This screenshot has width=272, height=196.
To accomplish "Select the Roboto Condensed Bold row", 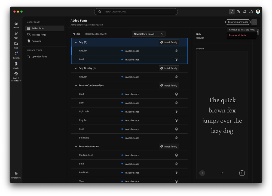I will click(x=129, y=94).
